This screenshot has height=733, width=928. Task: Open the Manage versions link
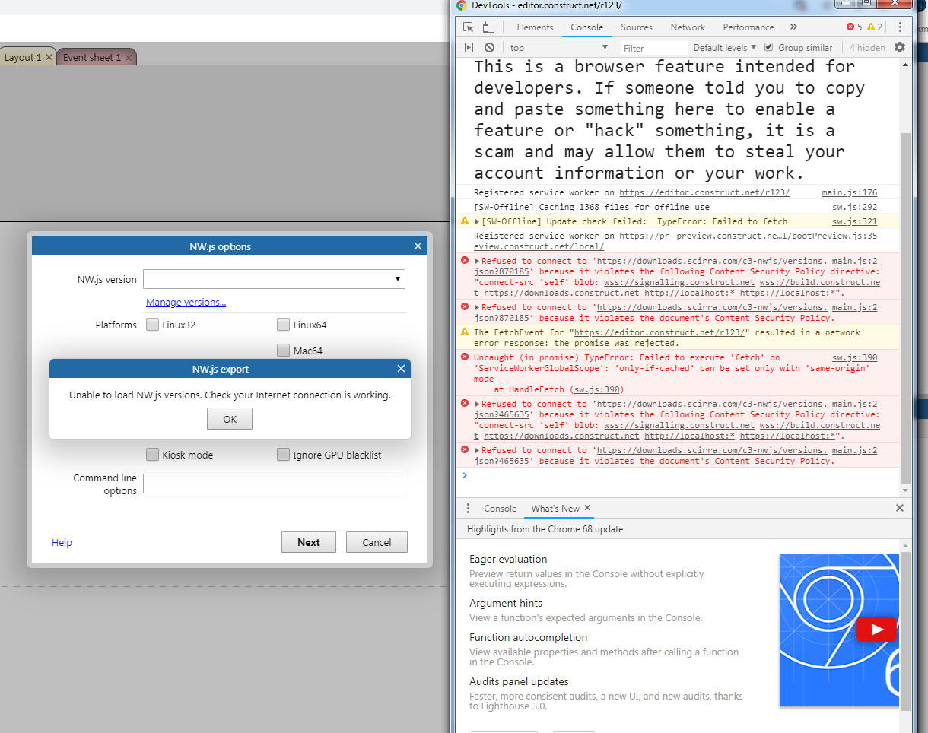tap(186, 302)
